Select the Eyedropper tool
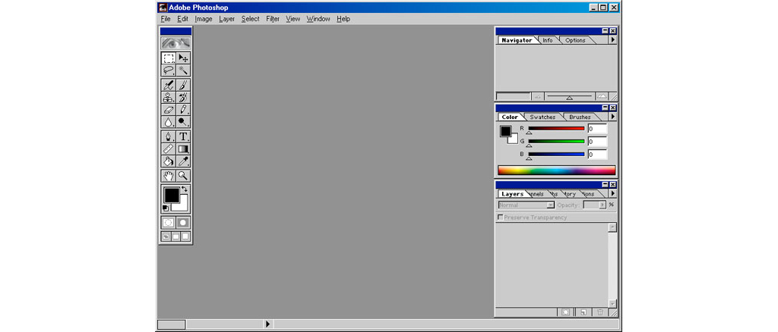 (183, 161)
